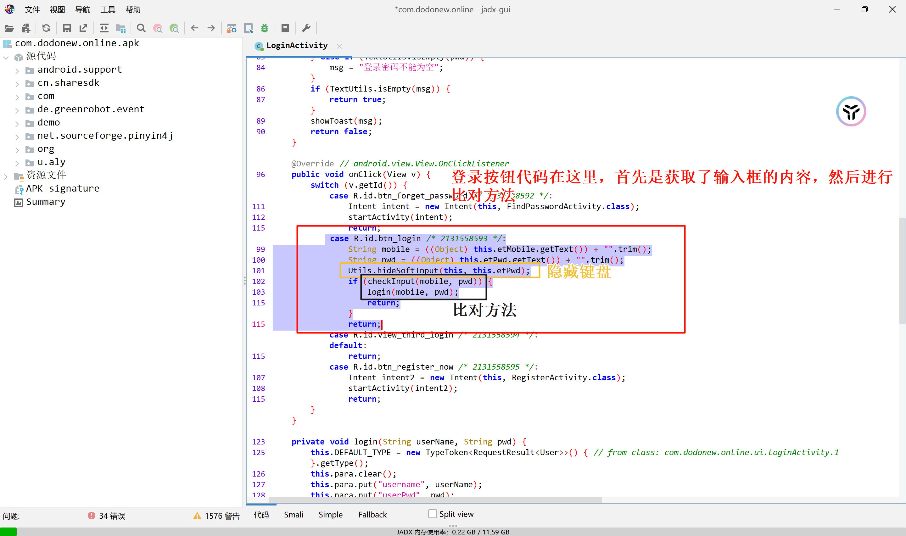
Task: Close the LoginActivity tab
Action: (339, 46)
